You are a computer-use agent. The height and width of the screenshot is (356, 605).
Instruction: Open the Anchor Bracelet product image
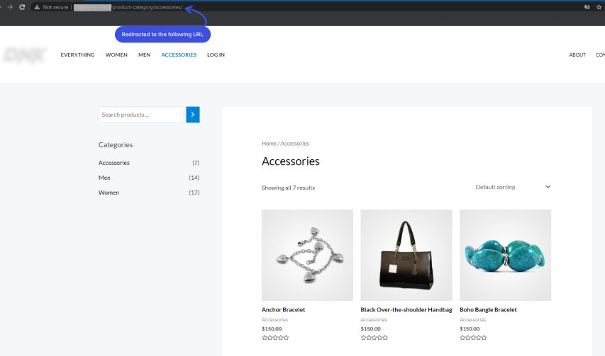coord(307,255)
